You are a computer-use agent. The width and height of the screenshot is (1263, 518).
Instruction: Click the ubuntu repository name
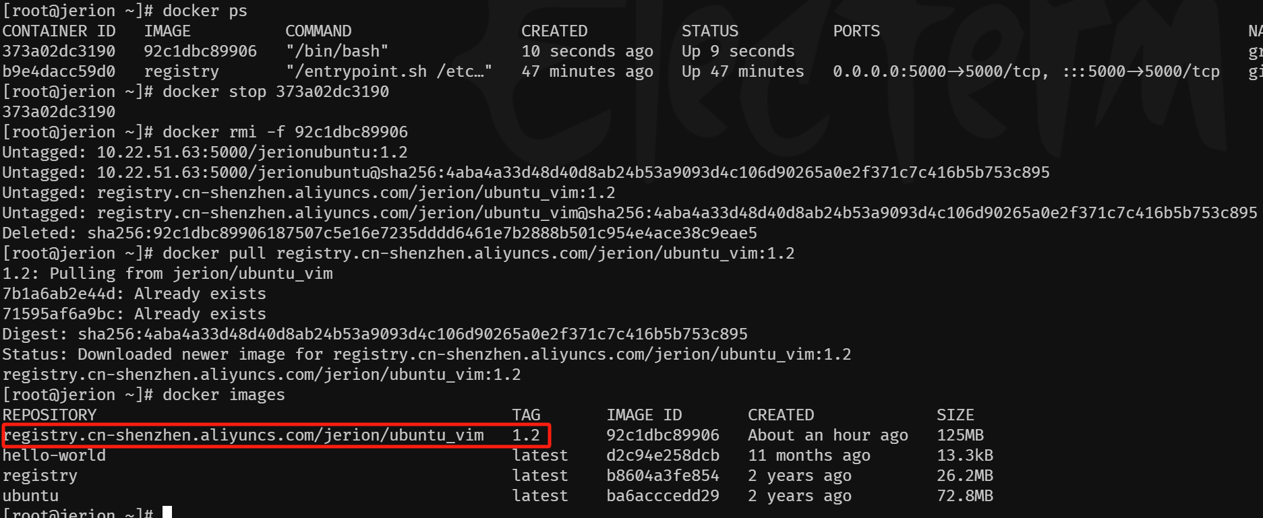point(30,496)
